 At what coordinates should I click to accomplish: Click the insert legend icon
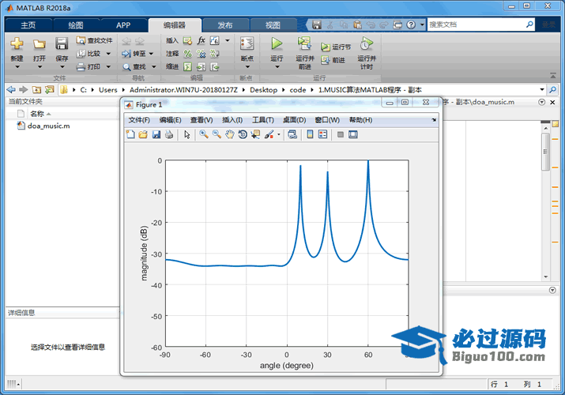click(x=323, y=134)
